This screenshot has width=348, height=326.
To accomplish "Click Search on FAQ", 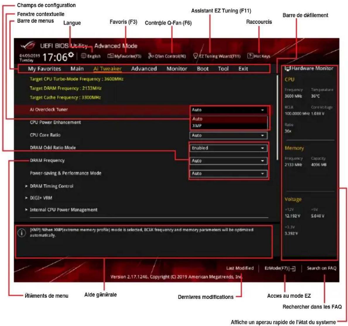I will tap(322, 268).
